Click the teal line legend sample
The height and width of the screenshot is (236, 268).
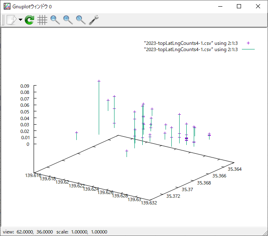(248, 49)
